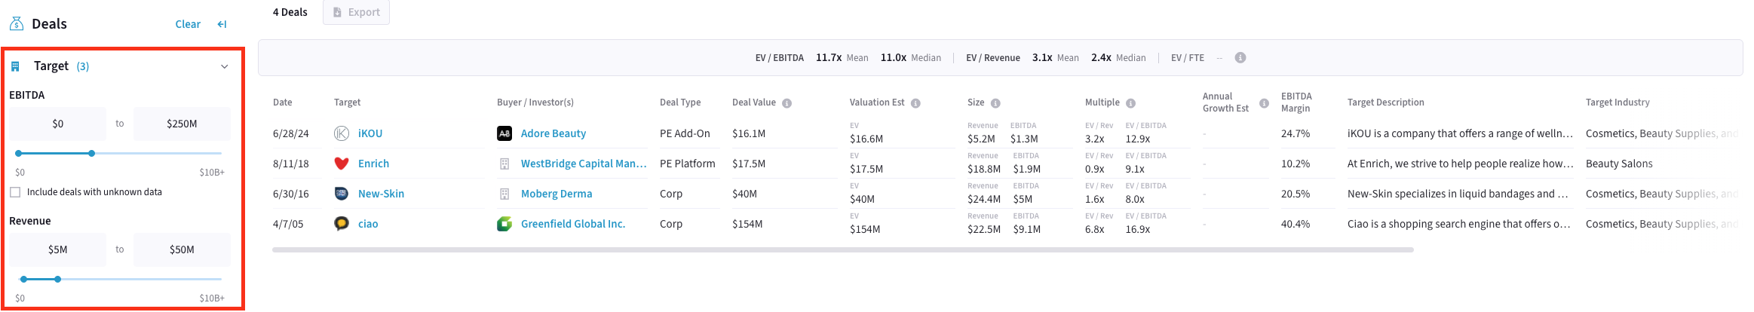Click the 16.9x EV/EBITDA multiple cell
Image resolution: width=1754 pixels, height=312 pixels.
tap(1138, 229)
